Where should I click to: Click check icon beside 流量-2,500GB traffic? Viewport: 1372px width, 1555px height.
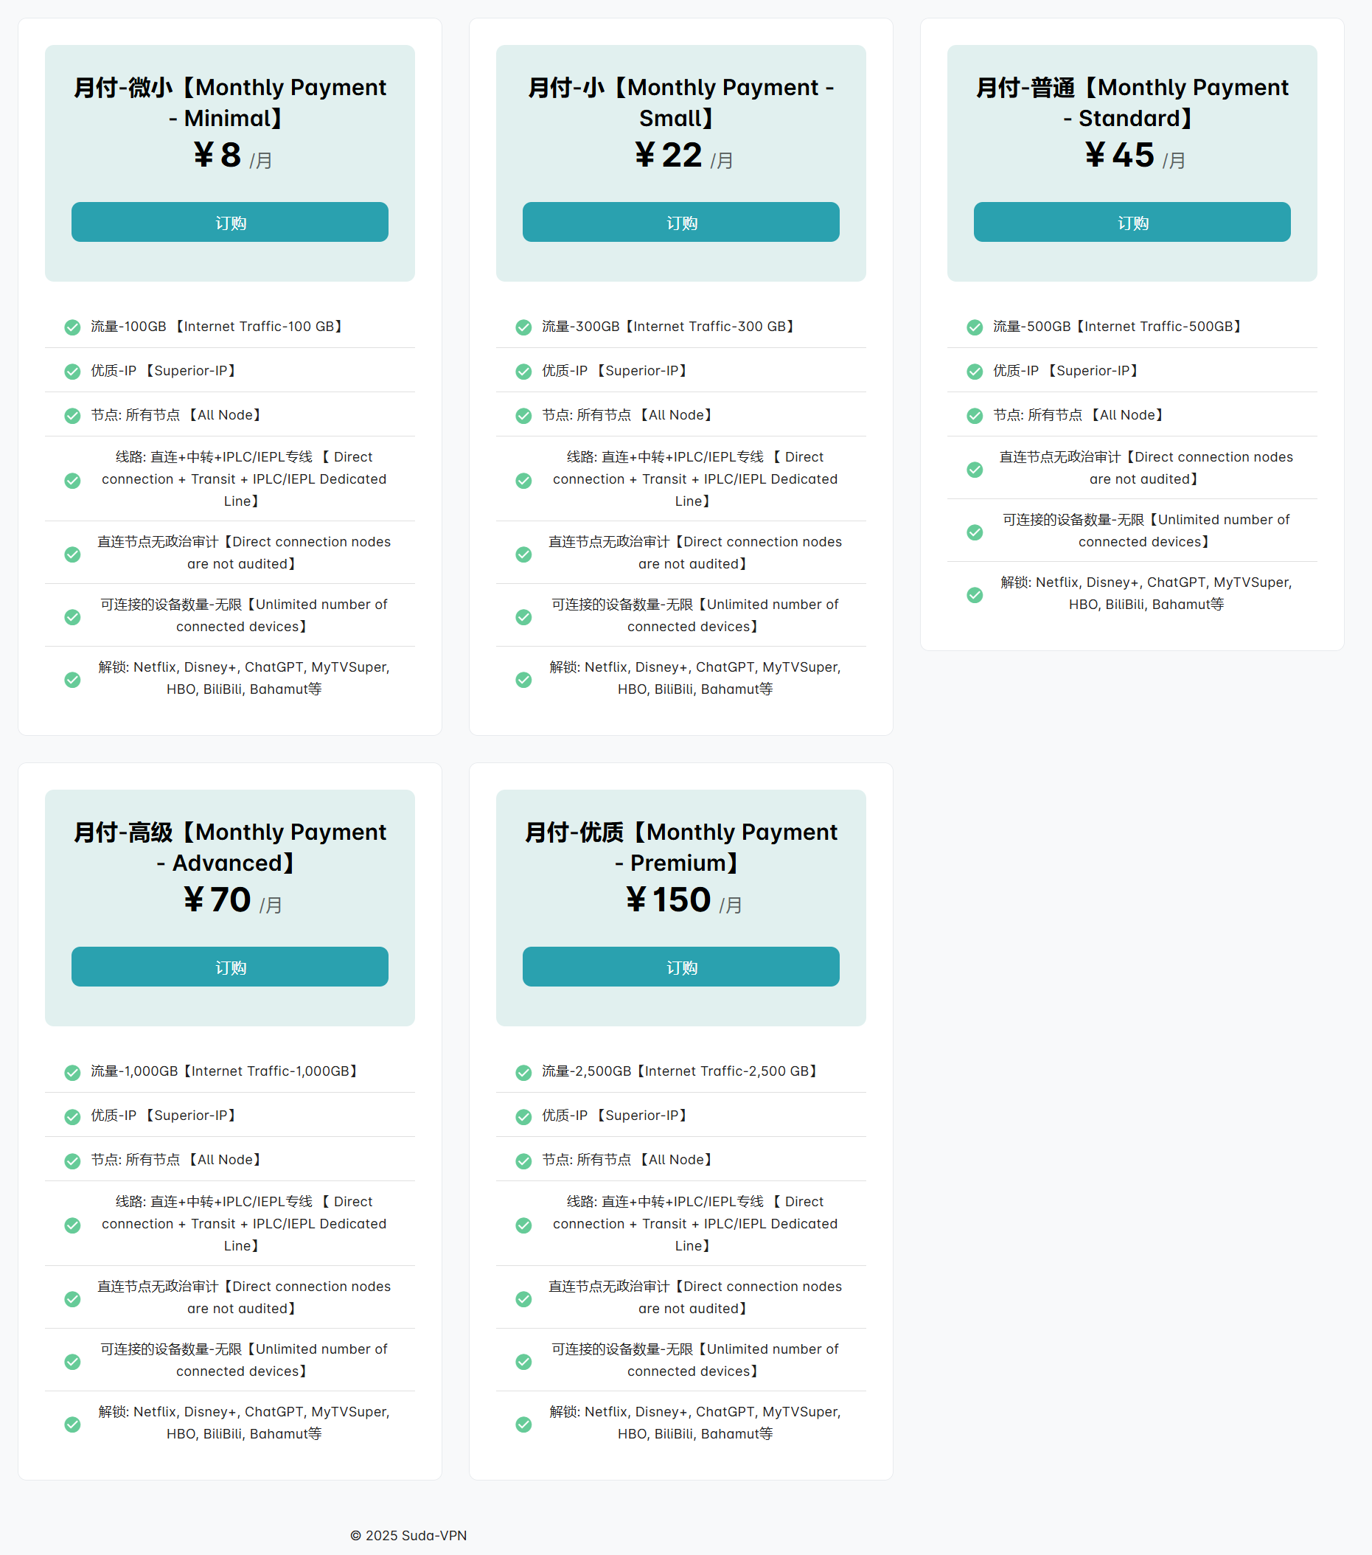point(523,1072)
